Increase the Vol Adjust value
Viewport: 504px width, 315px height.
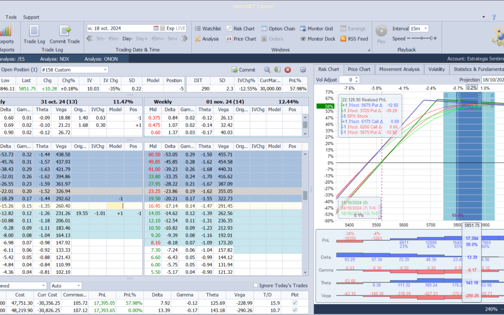pyautogui.click(x=357, y=78)
